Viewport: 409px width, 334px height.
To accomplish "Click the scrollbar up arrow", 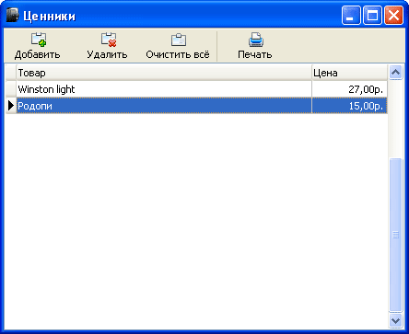I will [x=395, y=73].
